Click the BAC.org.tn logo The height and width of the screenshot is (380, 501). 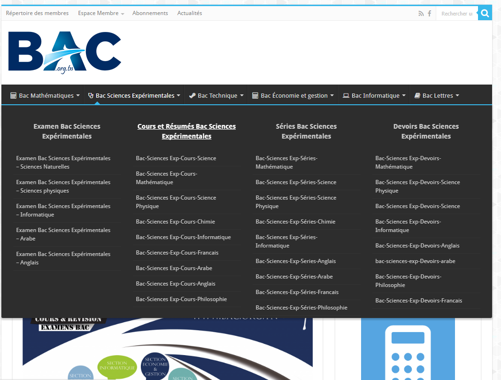click(65, 52)
